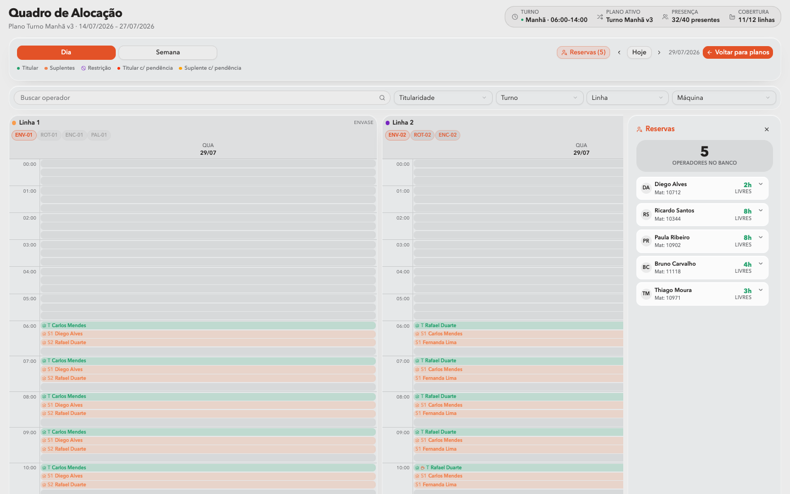Click the shuffle icon beside Plano Ativo
The image size is (790, 494).
coord(600,17)
